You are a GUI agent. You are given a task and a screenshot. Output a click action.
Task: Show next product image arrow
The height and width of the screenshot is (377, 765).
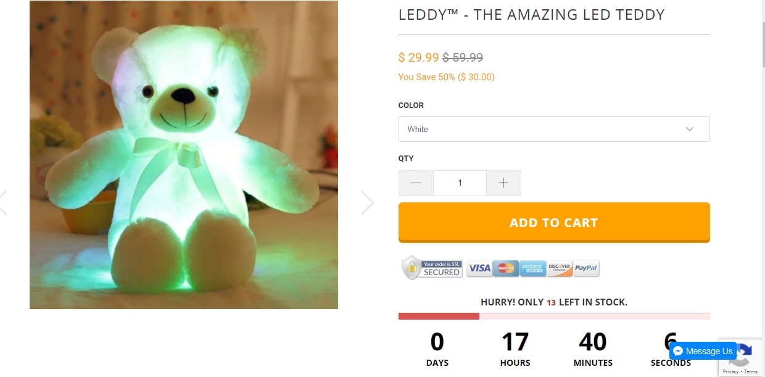tap(368, 202)
